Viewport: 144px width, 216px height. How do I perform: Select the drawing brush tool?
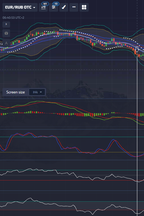point(64,7)
